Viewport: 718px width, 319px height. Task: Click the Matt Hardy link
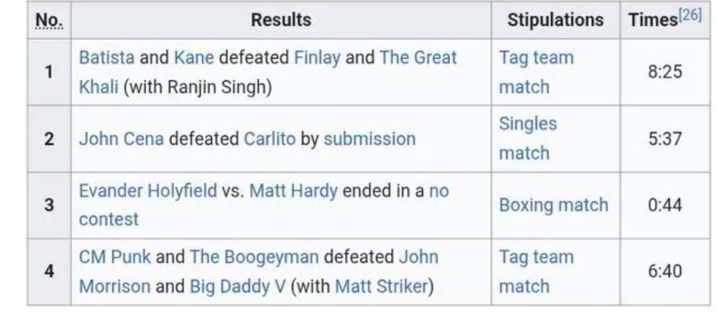click(x=293, y=191)
